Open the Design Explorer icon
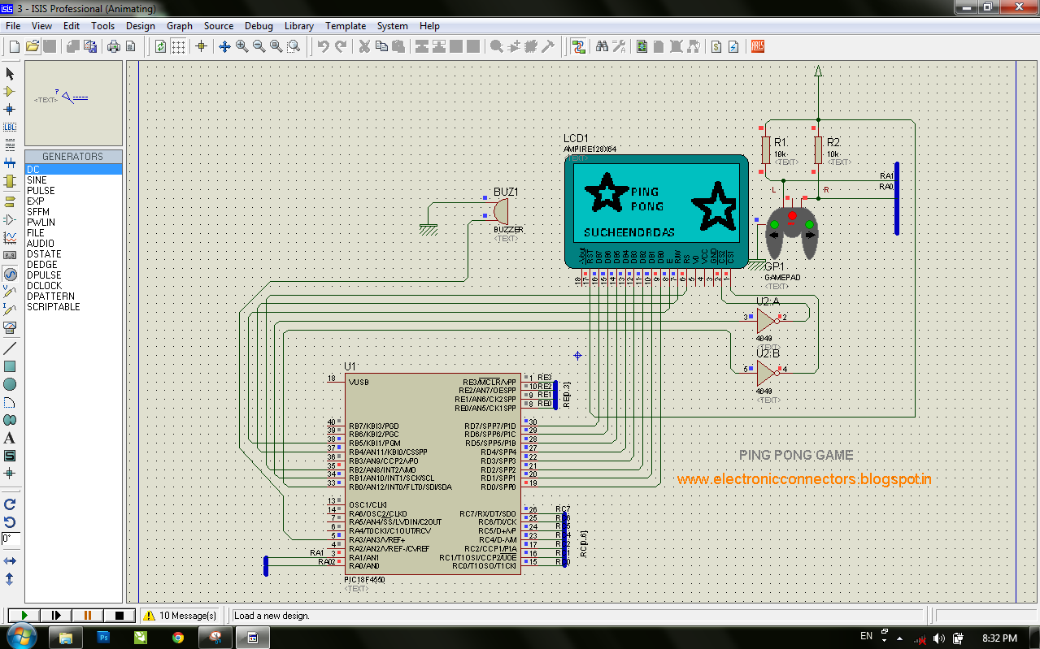This screenshot has width=1040, height=649. pyautogui.click(x=642, y=46)
